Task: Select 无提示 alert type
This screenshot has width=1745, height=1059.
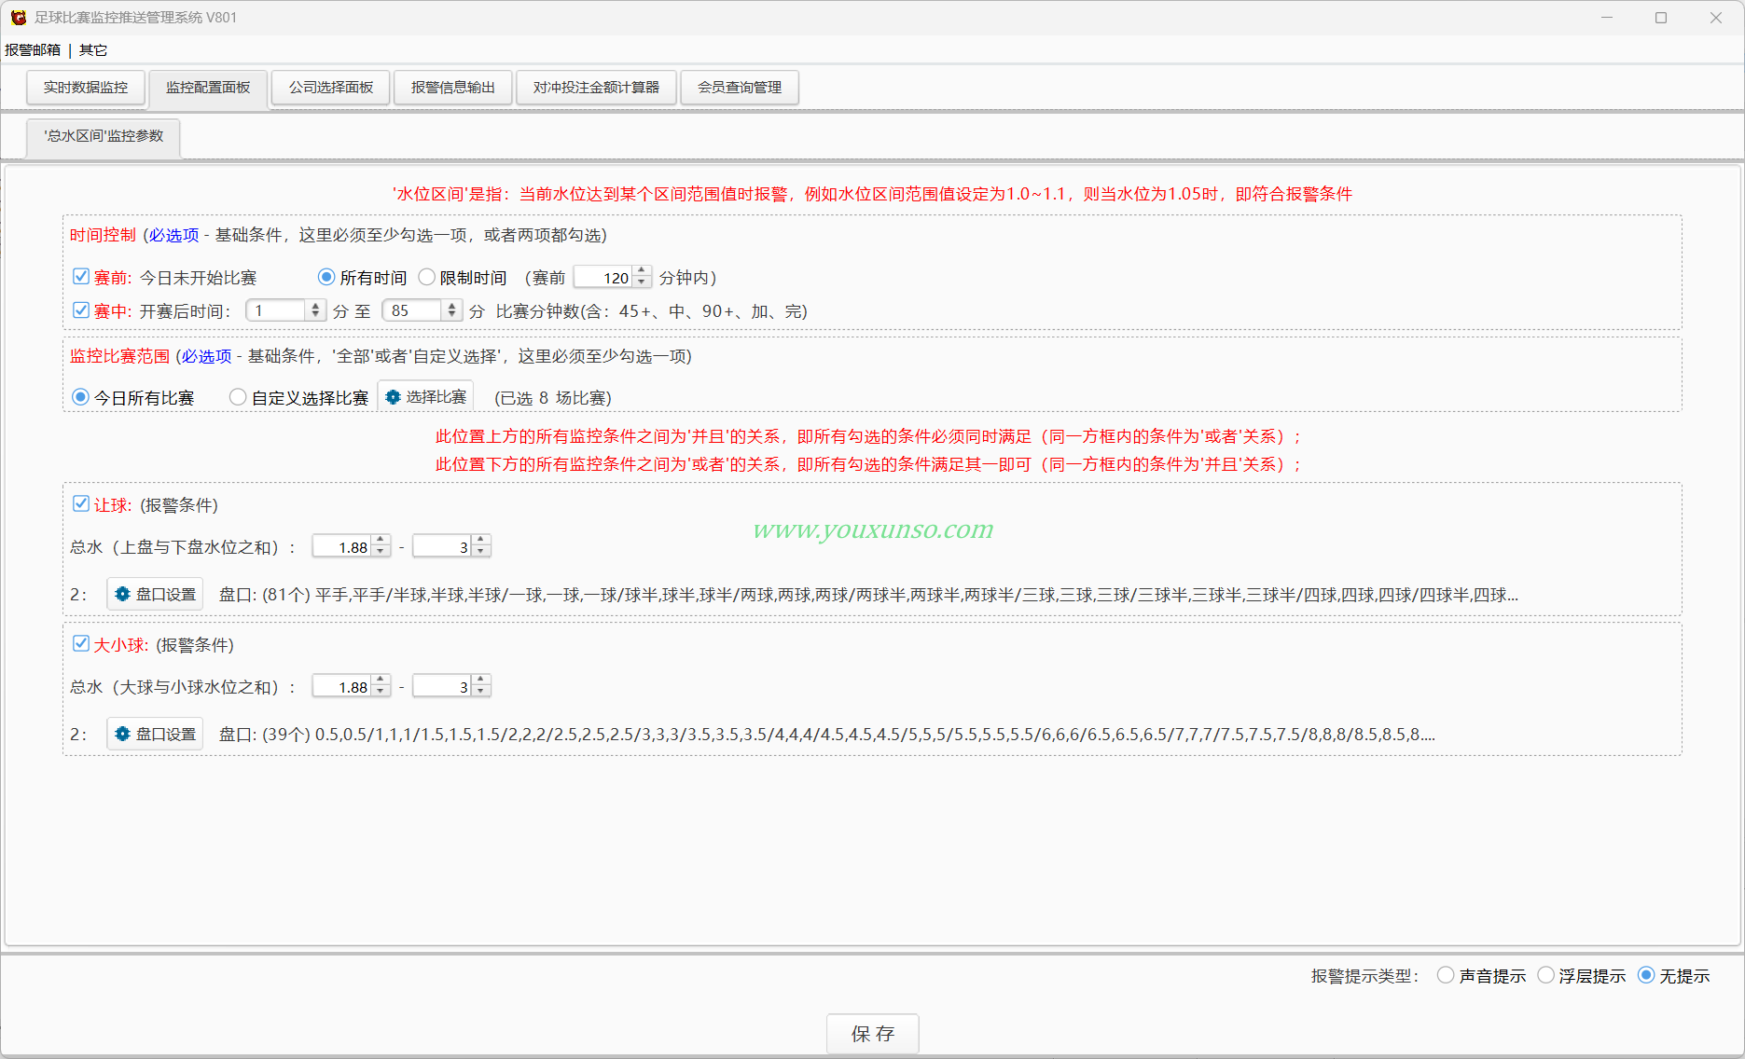Action: pos(1646,975)
